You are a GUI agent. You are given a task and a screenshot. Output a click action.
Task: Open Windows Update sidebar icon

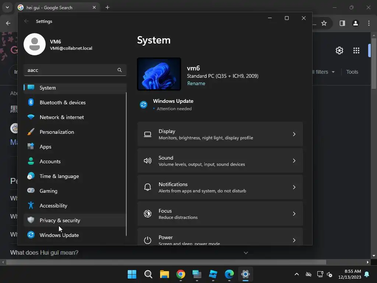(31, 235)
